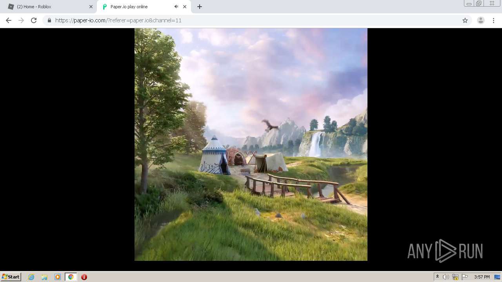502x282 pixels.
Task: View site security lock info
Action: point(49,20)
